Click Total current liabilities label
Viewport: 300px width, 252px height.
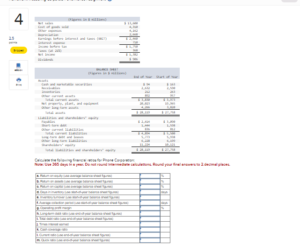tap(66, 133)
